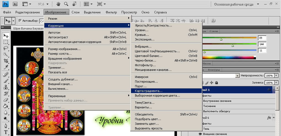The image size is (281, 136).
Task: Click the lock position icon in Layers
Action: 211,83
